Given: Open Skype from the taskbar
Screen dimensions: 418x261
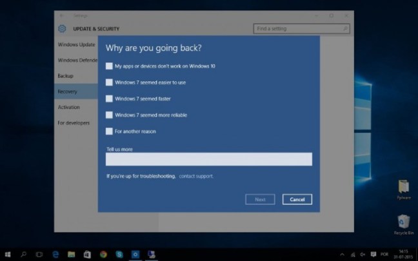Looking at the screenshot, I should 119,255.
